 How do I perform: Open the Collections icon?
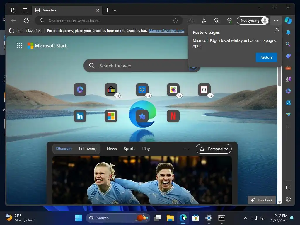(217, 21)
